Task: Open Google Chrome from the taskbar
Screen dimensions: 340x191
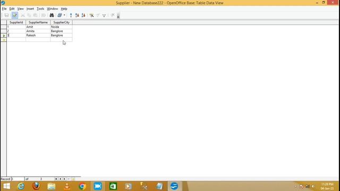Action: pos(82,186)
